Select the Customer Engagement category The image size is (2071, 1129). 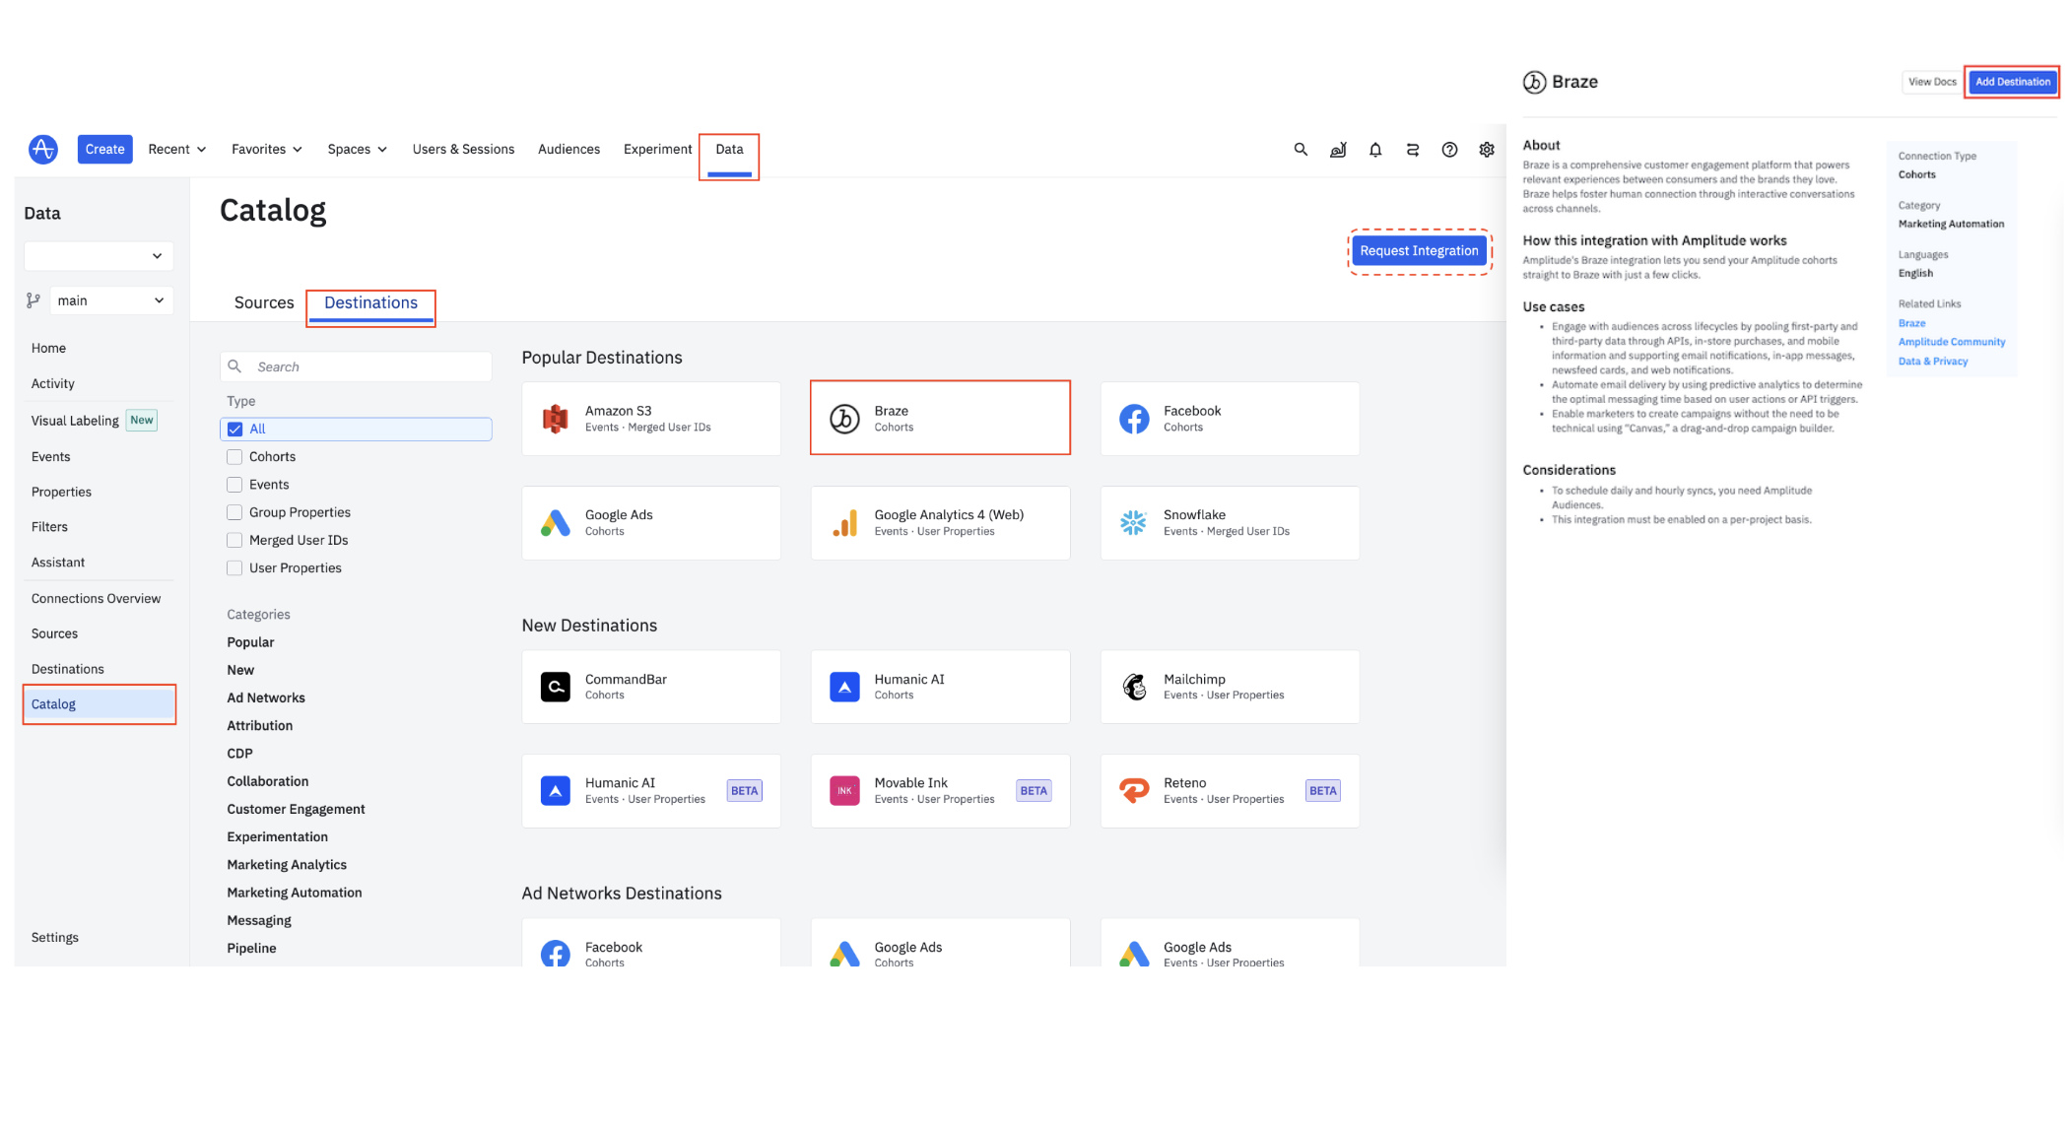coord(296,809)
